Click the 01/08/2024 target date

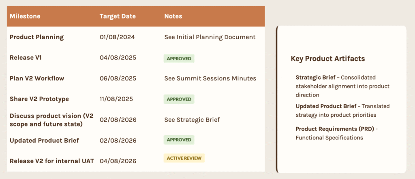coord(117,37)
